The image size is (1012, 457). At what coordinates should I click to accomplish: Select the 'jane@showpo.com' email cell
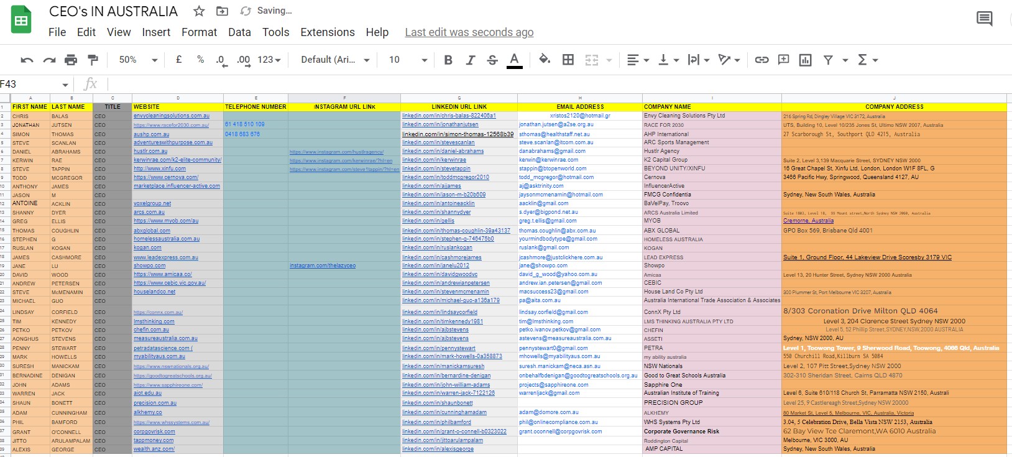580,265
